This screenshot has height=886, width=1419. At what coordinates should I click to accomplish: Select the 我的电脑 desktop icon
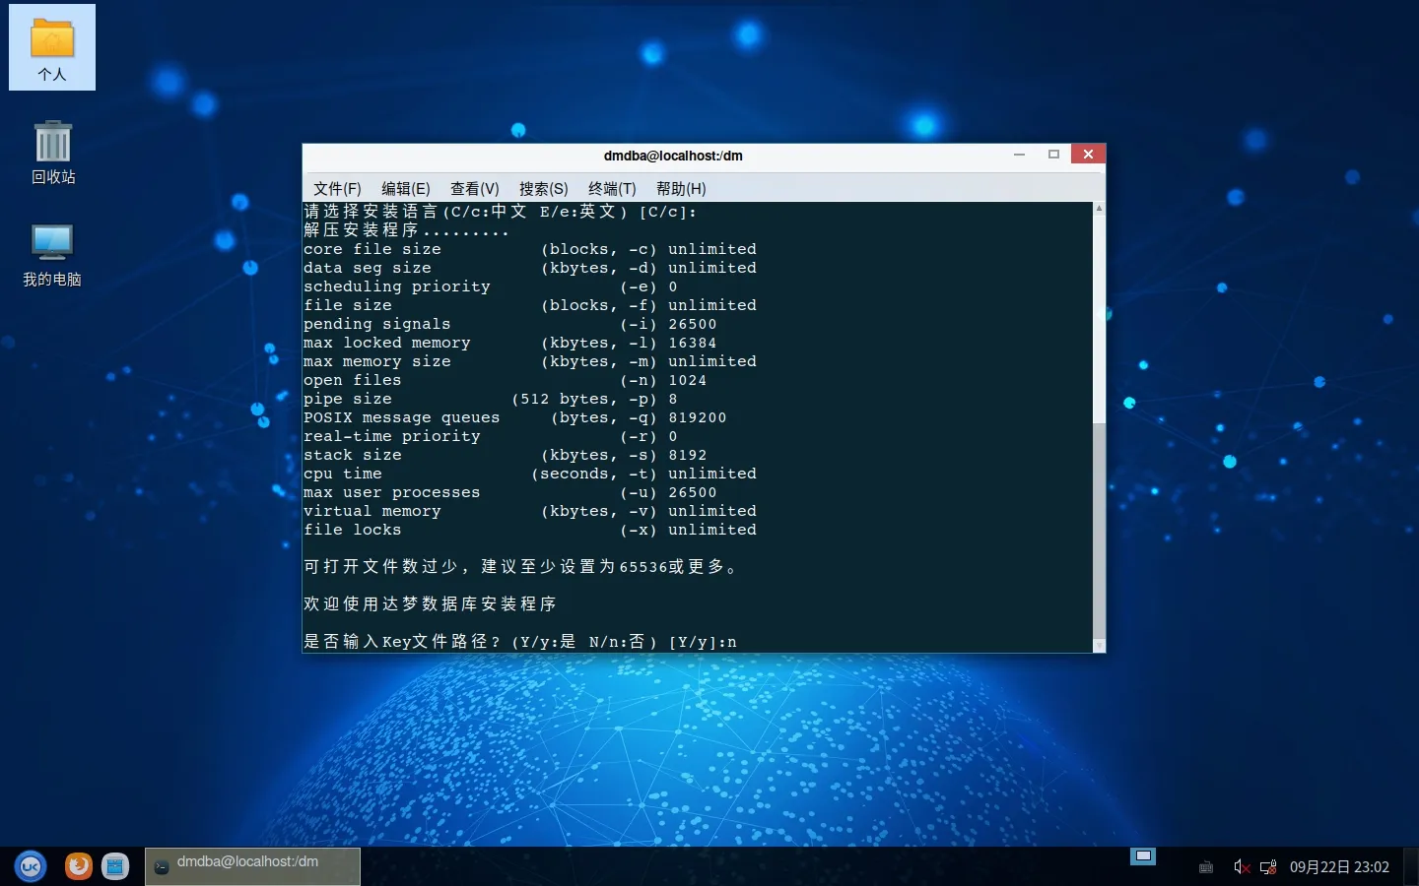(52, 254)
